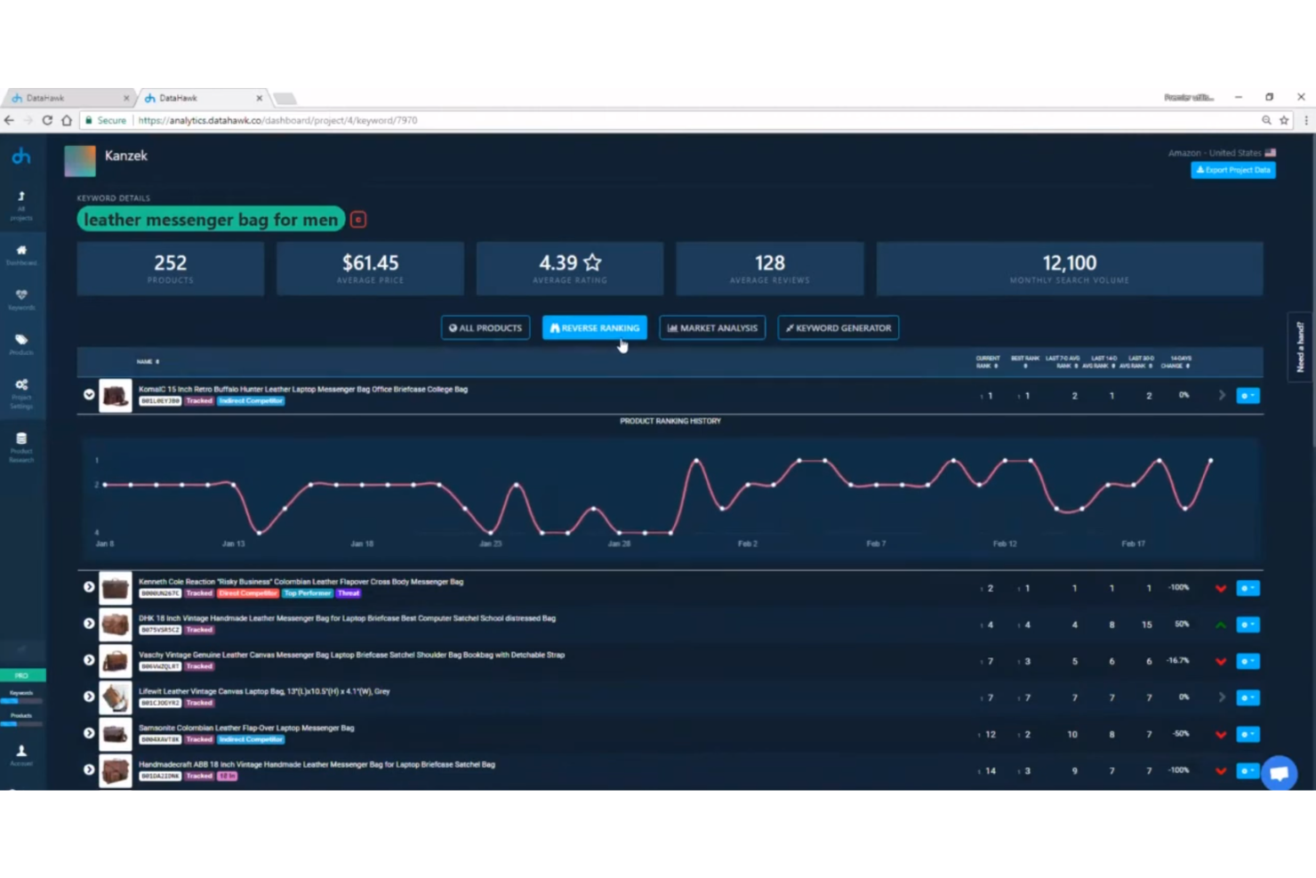Screen dimensions: 1316x878
Task: Click red down trend arrow for Kenneth Cole
Action: (1221, 588)
